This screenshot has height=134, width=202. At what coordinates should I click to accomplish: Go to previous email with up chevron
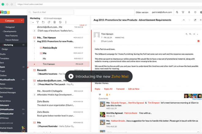click(184, 20)
